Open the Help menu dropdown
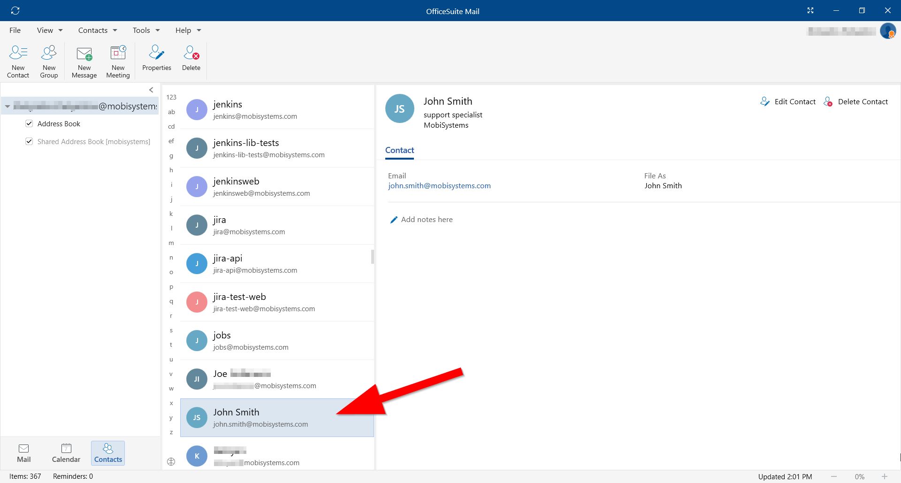Viewport: 901px width, 483px height. pyautogui.click(x=188, y=30)
